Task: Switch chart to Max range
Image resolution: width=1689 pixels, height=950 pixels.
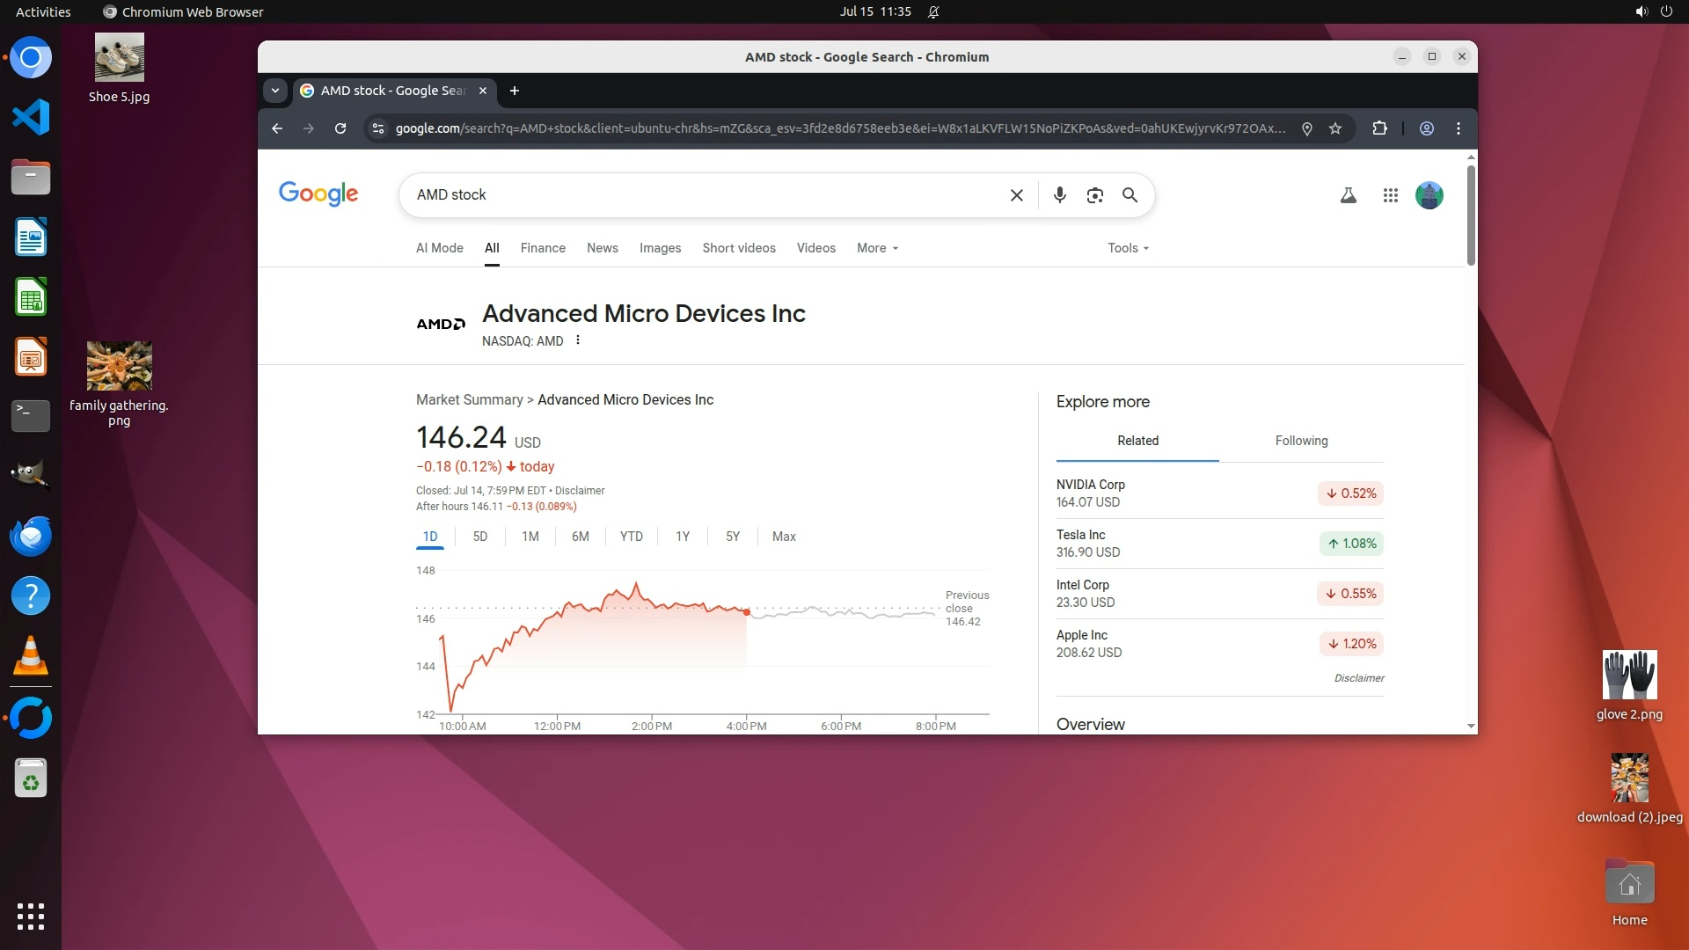Action: pos(783,537)
